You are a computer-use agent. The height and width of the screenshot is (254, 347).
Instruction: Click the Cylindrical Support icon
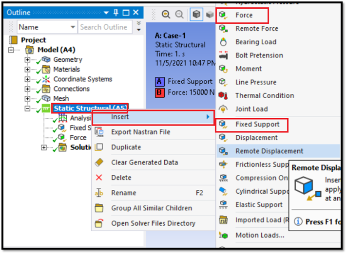(x=223, y=191)
